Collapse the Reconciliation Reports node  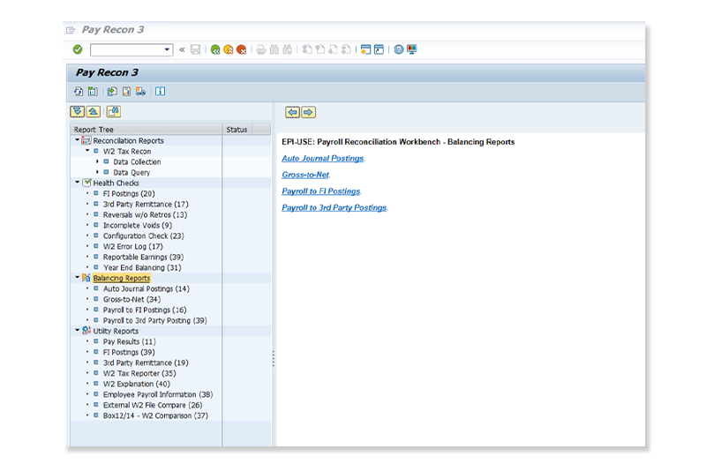[77, 140]
